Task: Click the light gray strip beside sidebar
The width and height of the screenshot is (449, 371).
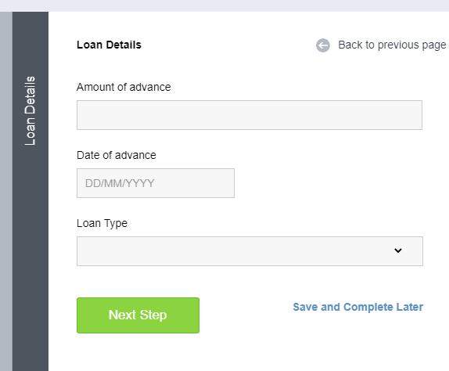Action: click(6, 192)
